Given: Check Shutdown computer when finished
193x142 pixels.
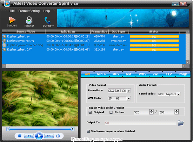Looking at the screenshot, I should (88, 131).
